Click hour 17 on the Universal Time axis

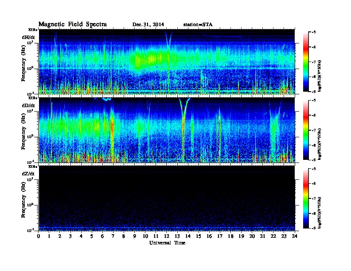(220, 236)
